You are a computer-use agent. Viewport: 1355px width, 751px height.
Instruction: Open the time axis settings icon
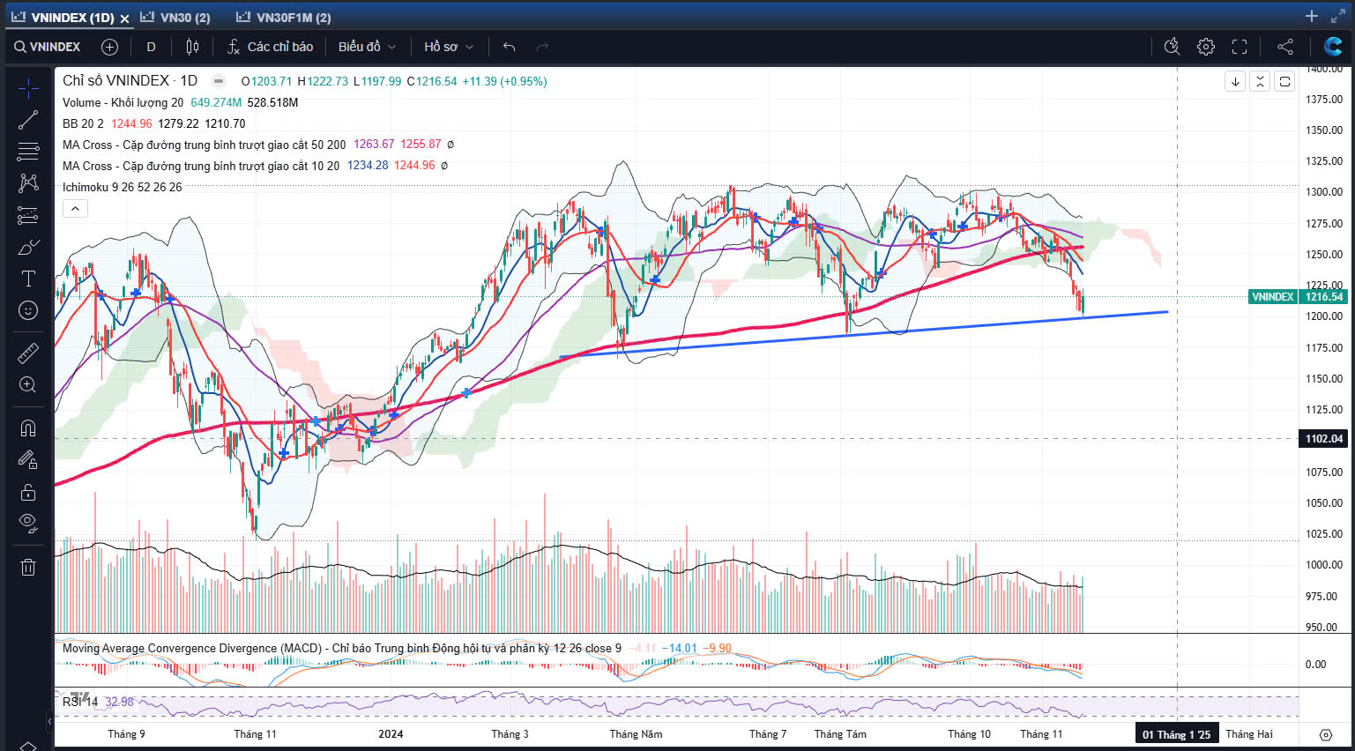tap(1326, 734)
